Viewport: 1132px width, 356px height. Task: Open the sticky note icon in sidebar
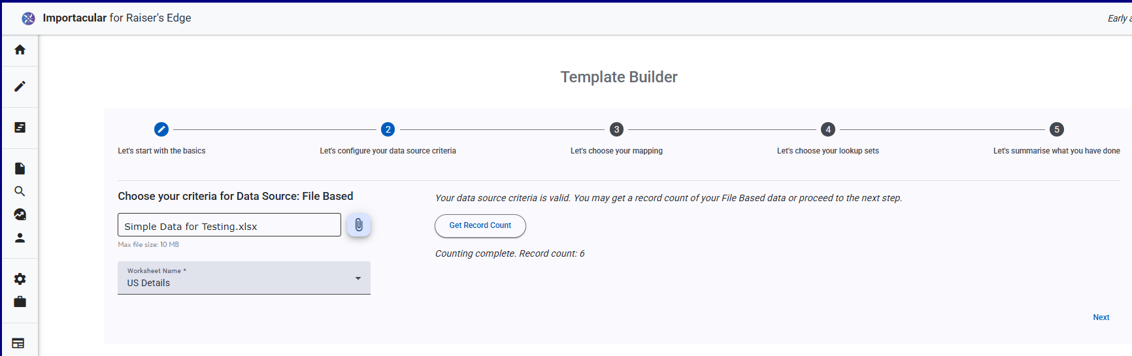coord(20,127)
